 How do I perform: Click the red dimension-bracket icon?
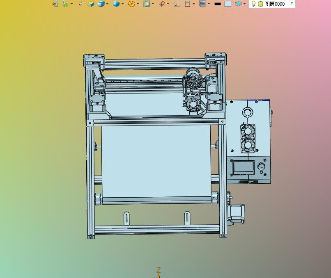point(187,4)
